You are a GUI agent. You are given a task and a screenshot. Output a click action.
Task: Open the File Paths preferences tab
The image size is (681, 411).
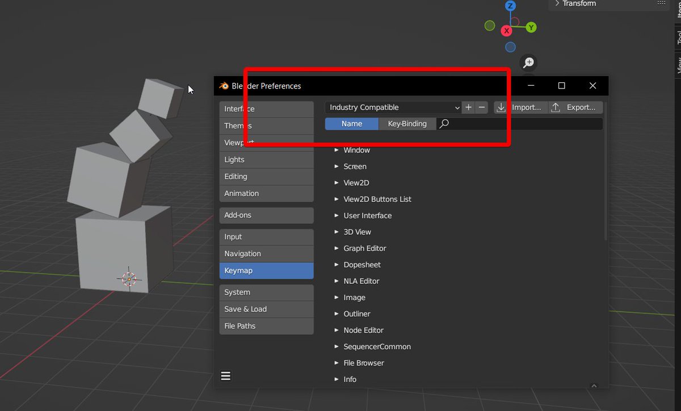point(266,326)
